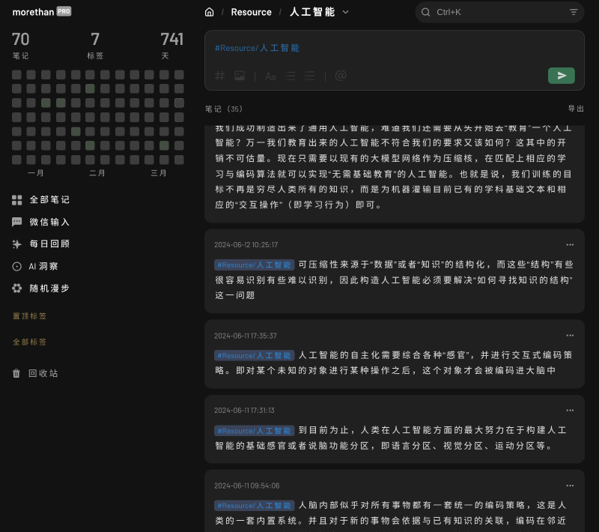Expand the 人工智能 breadcrumb dropdown
This screenshot has height=532, width=599.
point(345,12)
